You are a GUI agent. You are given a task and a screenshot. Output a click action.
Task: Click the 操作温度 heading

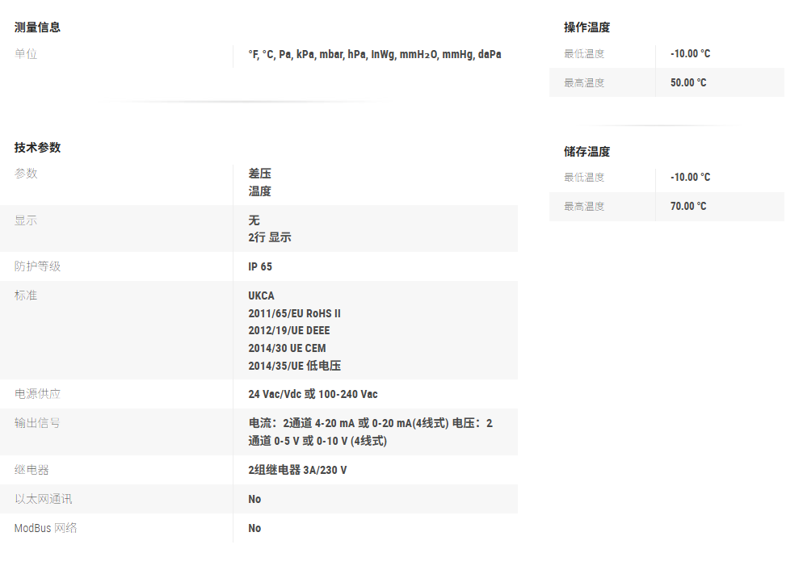(586, 27)
